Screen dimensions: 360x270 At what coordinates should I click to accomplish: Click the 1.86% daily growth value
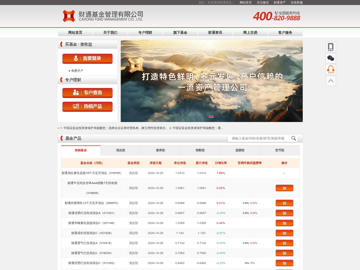tap(221, 173)
